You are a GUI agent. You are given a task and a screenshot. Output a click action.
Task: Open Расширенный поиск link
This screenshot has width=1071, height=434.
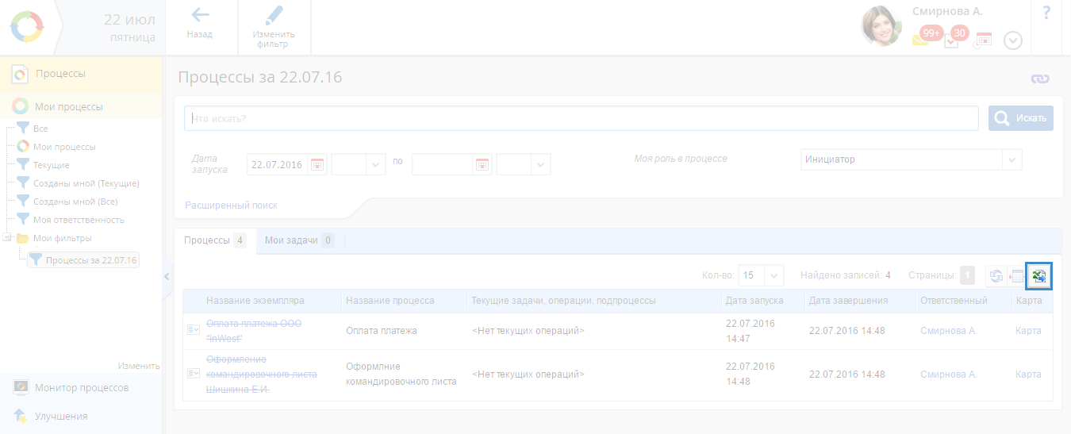click(x=231, y=205)
